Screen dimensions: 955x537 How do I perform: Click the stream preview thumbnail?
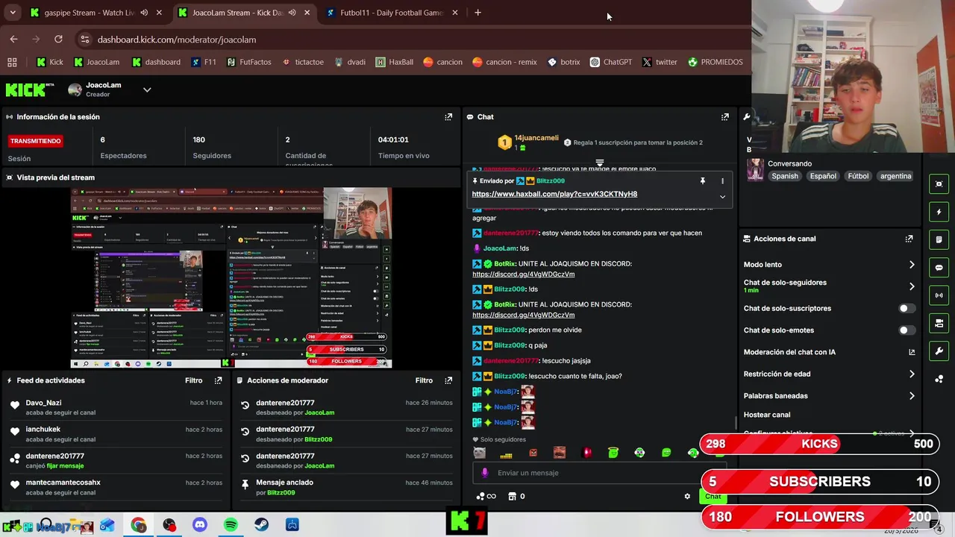(x=231, y=277)
